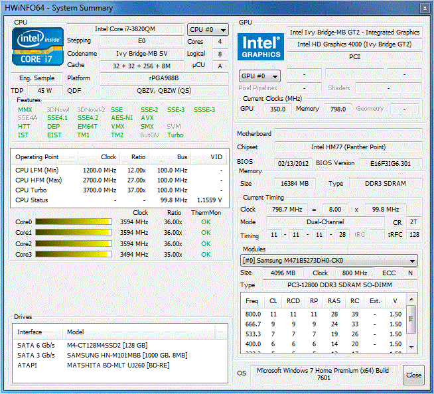Click the tRFC value 128
Image resolution: width=434 pixels, height=394 pixels.
pos(414,235)
